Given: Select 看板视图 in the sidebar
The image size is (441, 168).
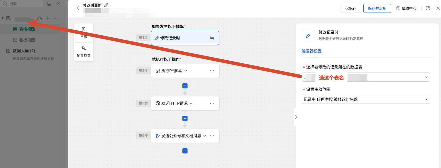Looking at the screenshot, I should 27,40.
